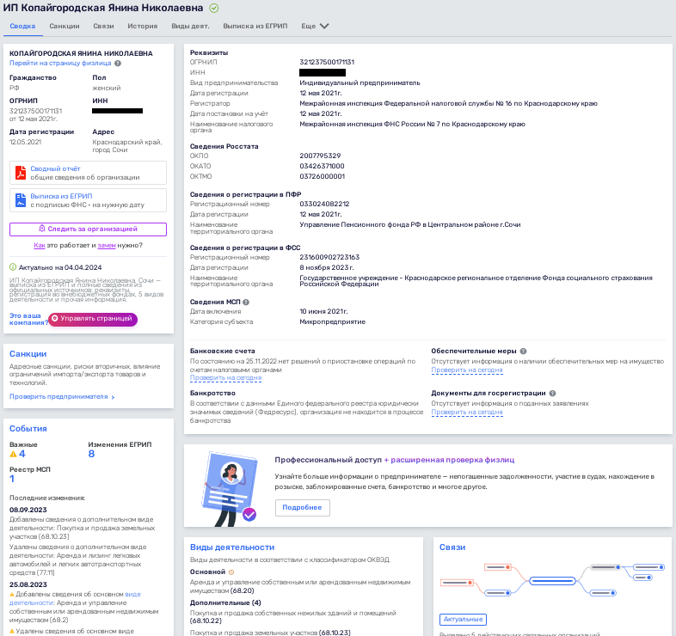Open the История tab
The image size is (676, 636).
pos(142,27)
